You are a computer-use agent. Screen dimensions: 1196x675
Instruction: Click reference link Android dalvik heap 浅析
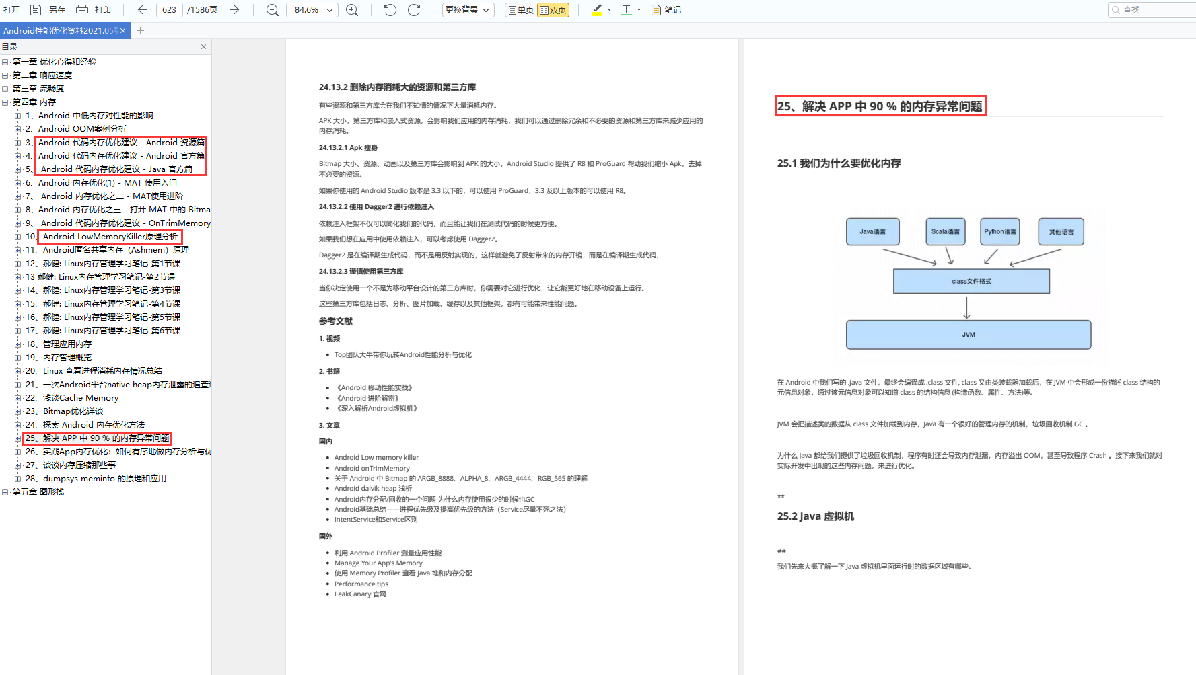coord(373,489)
